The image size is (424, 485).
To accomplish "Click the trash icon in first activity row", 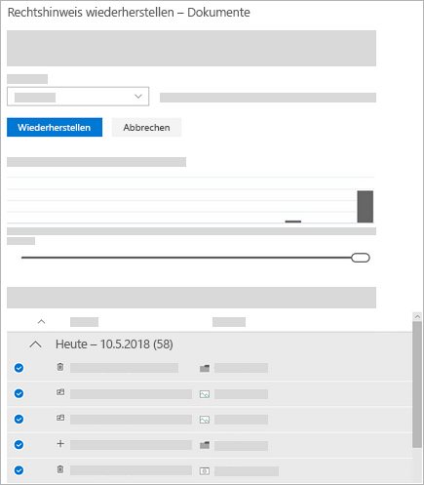I will [60, 367].
